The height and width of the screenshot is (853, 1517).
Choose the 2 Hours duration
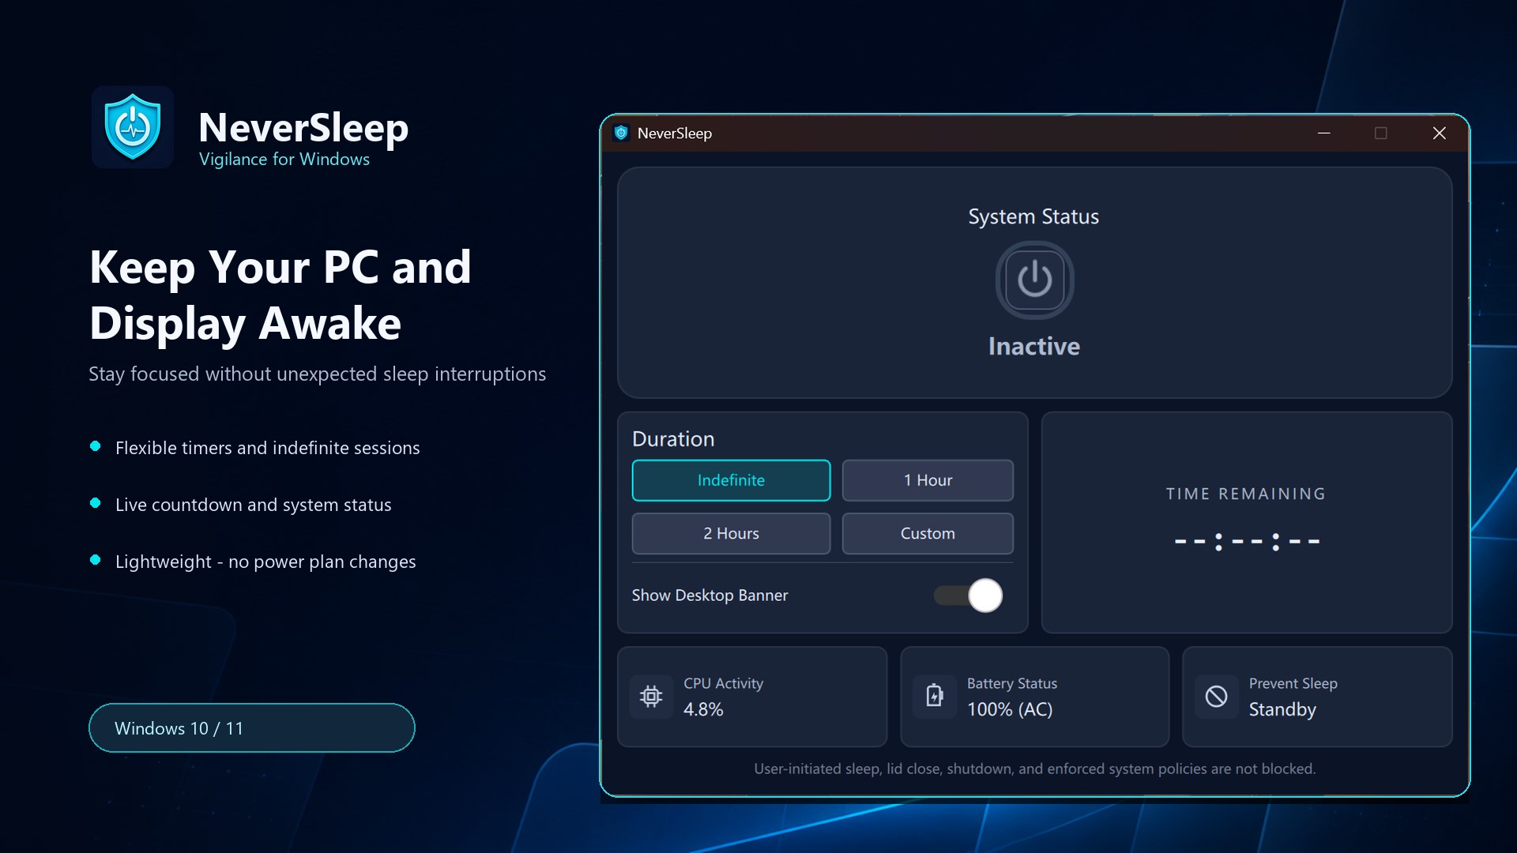click(x=731, y=534)
